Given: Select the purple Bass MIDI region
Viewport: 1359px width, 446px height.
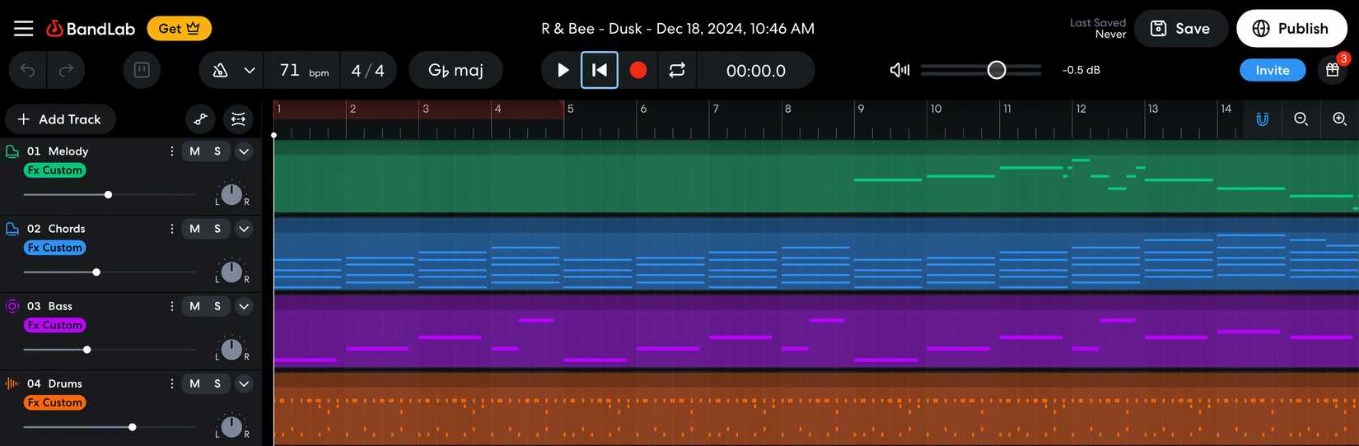Looking at the screenshot, I should pos(815,332).
